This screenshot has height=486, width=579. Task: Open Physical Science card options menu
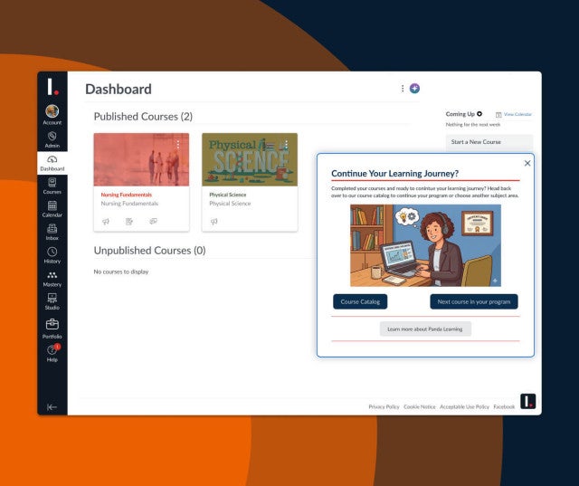tap(286, 144)
